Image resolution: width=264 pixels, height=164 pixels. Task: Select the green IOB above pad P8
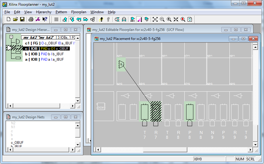[x=190, y=111]
